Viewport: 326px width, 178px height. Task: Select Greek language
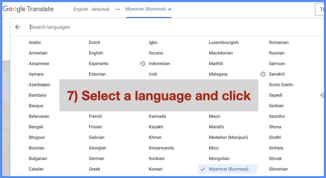pyautogui.click(x=94, y=169)
